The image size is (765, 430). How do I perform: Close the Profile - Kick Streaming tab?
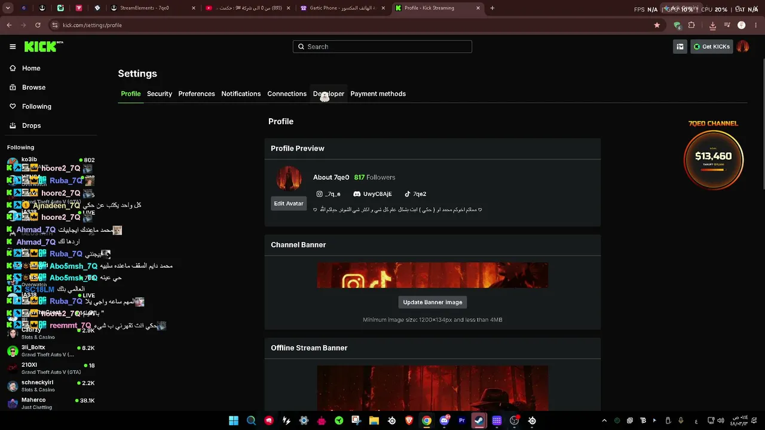click(478, 8)
